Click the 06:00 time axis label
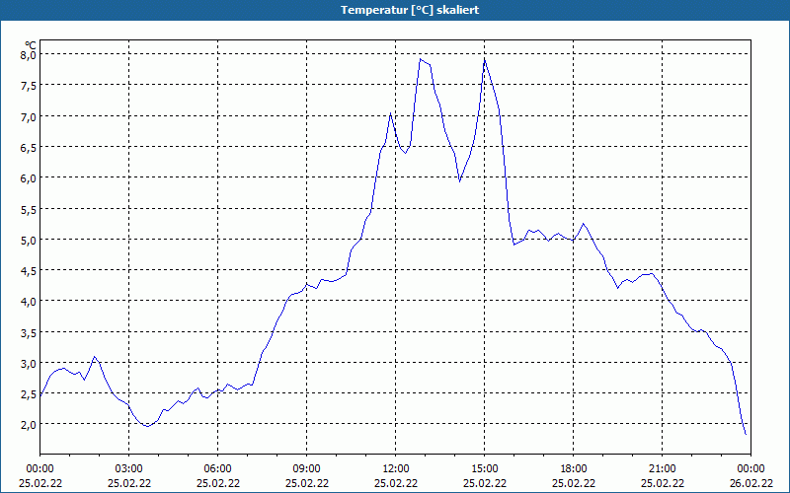The image size is (790, 493). pyautogui.click(x=217, y=469)
